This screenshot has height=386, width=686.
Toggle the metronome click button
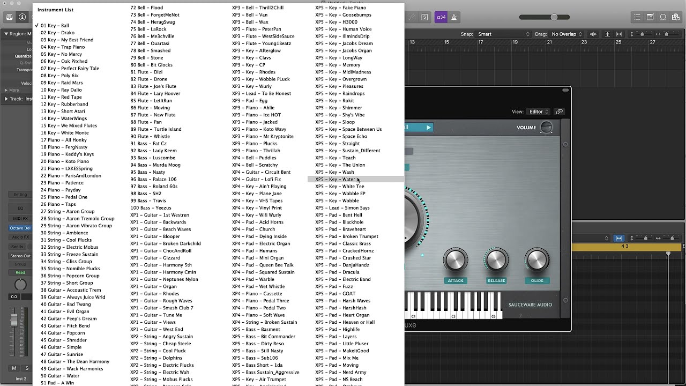(x=454, y=17)
